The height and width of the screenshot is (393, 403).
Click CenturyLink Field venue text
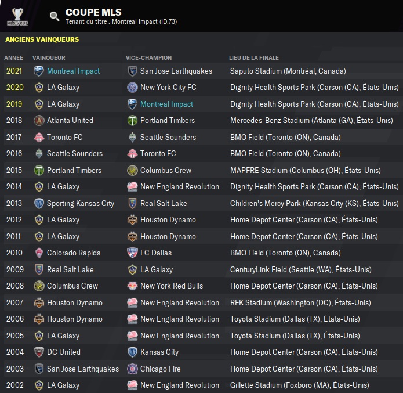pyautogui.click(x=301, y=269)
